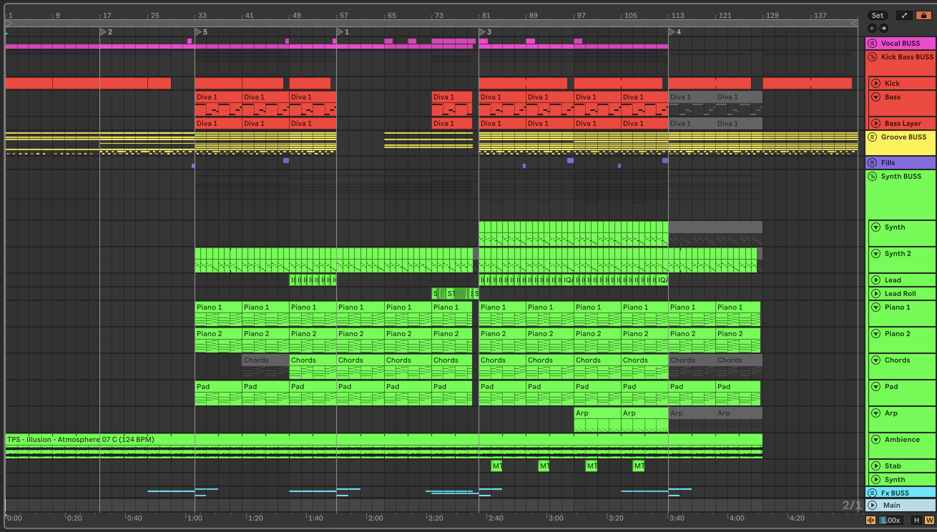Select the Main track header

[x=891, y=505]
